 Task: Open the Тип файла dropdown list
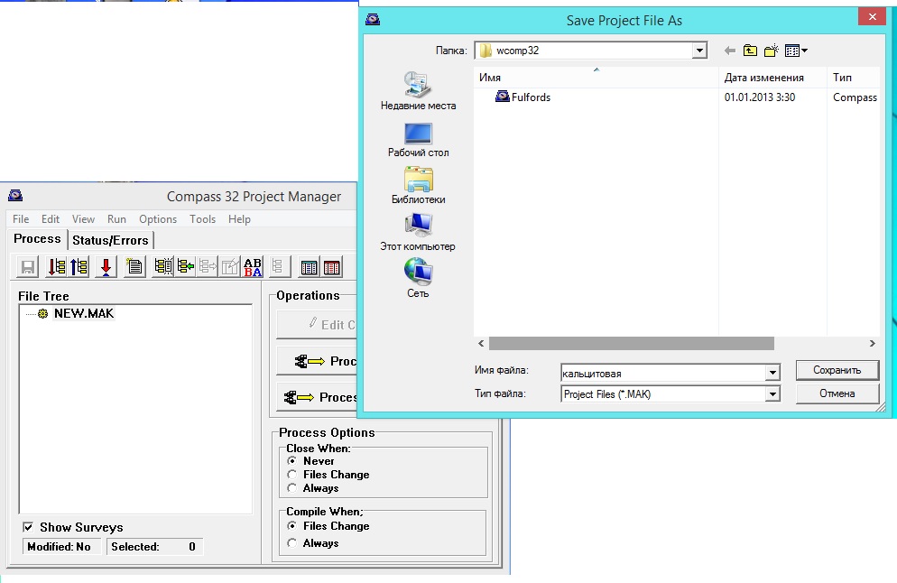click(772, 394)
